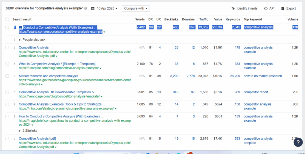Viewport: 305px width, 154px height.
Task: Click the API button label
Action: [x=272, y=9]
